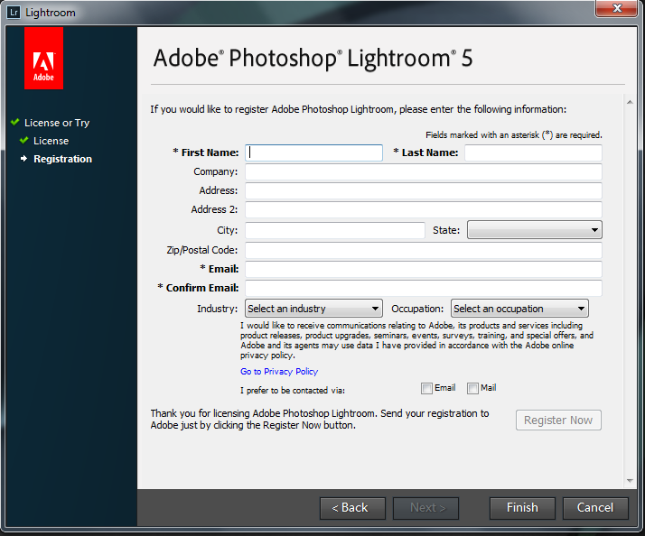The image size is (645, 536).
Task: Open the Select an industry dropdown
Action: point(313,309)
